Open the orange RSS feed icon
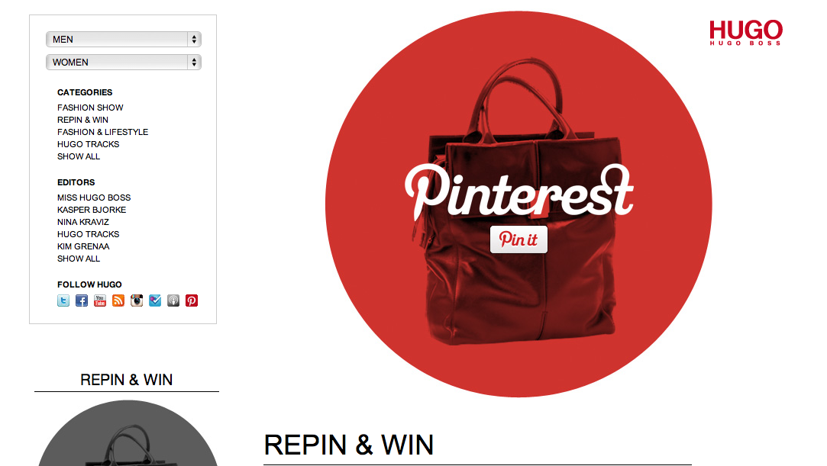Viewport: 827px width, 466px height. pyautogui.click(x=118, y=300)
